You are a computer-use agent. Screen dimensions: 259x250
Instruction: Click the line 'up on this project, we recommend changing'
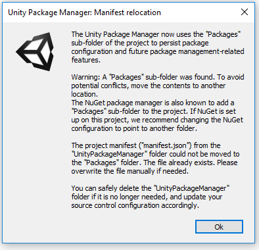[x=157, y=120]
